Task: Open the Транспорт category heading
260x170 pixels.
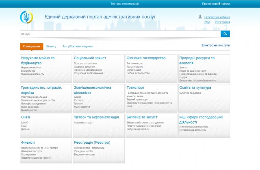Action: (136, 87)
